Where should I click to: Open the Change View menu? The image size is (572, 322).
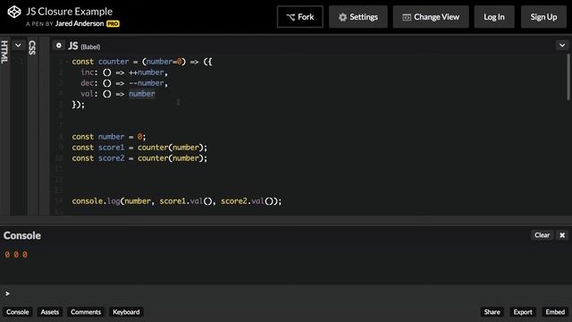[431, 17]
